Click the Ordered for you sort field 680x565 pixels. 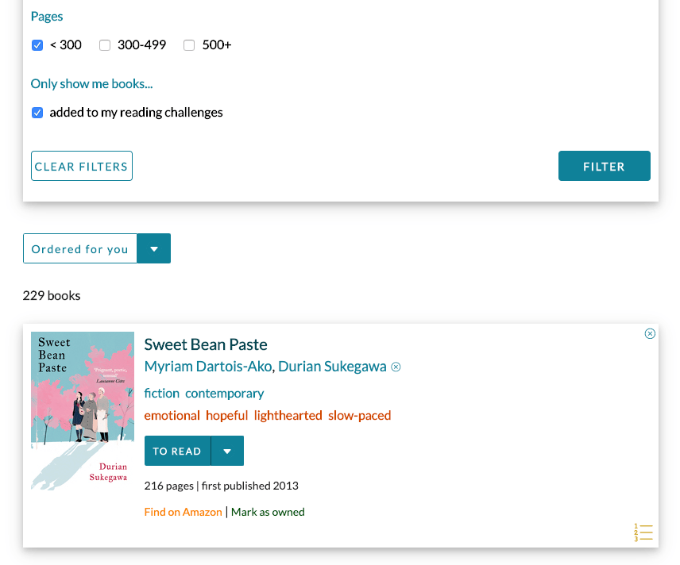pos(80,248)
